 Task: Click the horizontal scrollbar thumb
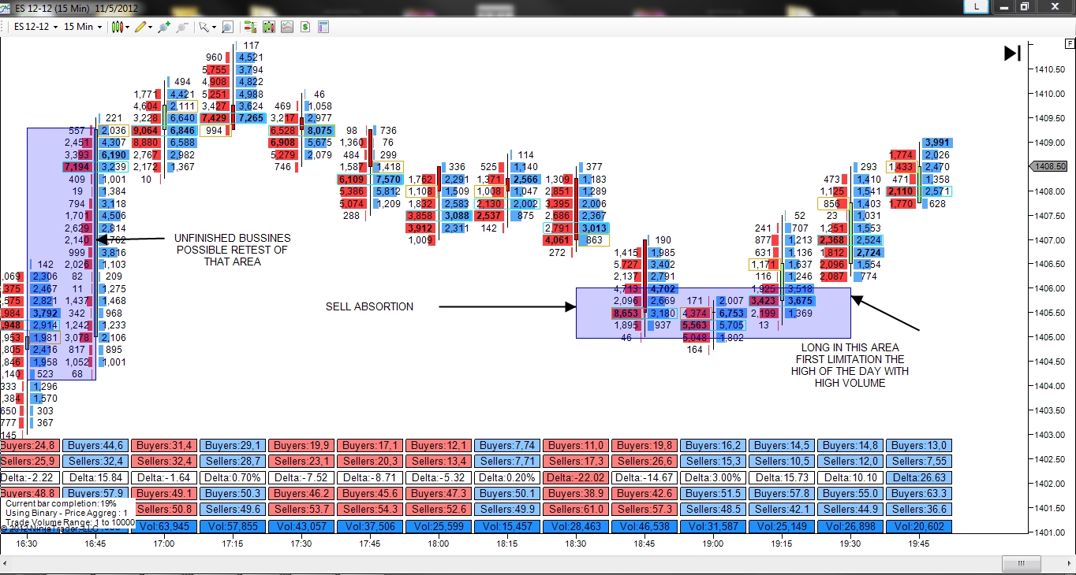[x=1023, y=564]
